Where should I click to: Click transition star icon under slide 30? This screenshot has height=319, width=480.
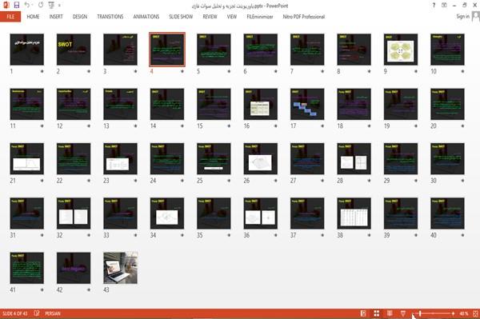pyautogui.click(x=462, y=181)
